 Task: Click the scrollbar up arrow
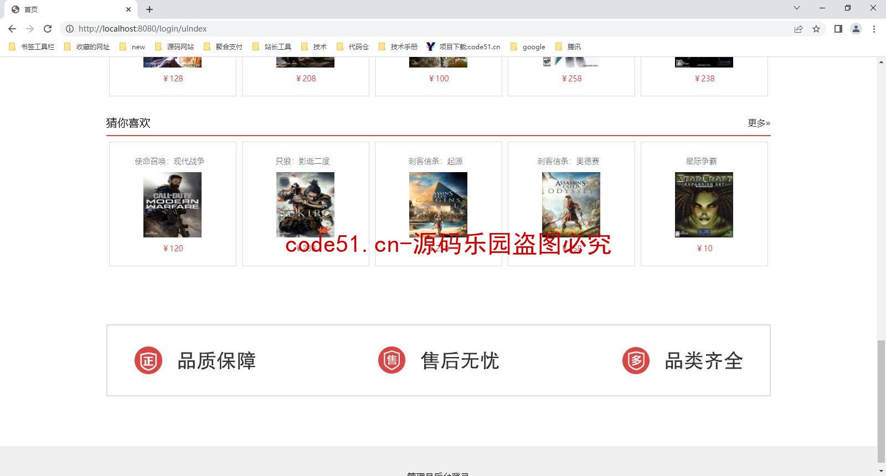881,61
